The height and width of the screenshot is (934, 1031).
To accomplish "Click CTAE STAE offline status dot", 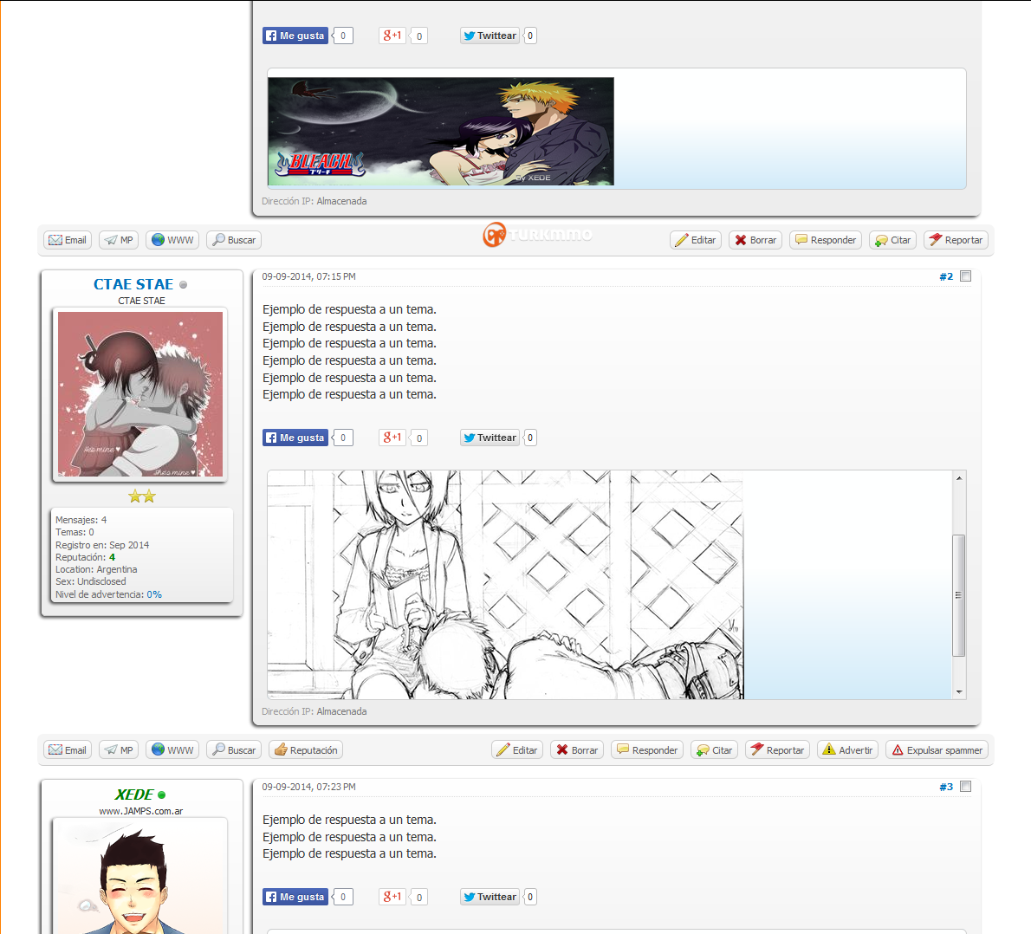I will (x=184, y=285).
